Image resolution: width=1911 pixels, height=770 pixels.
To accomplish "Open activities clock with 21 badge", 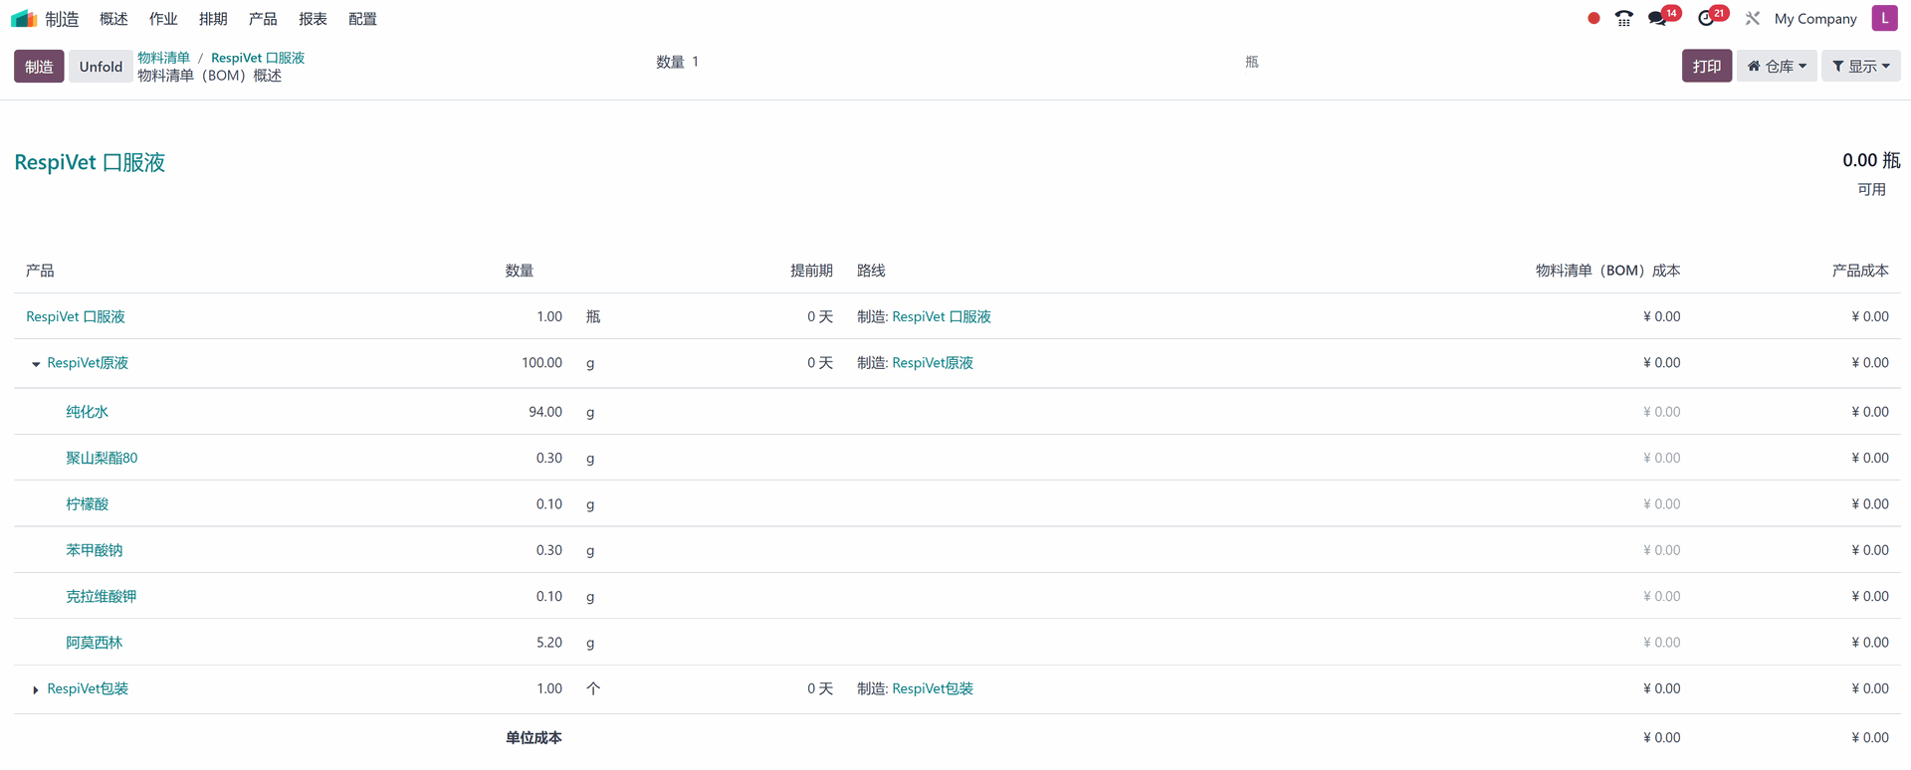I will [1712, 17].
